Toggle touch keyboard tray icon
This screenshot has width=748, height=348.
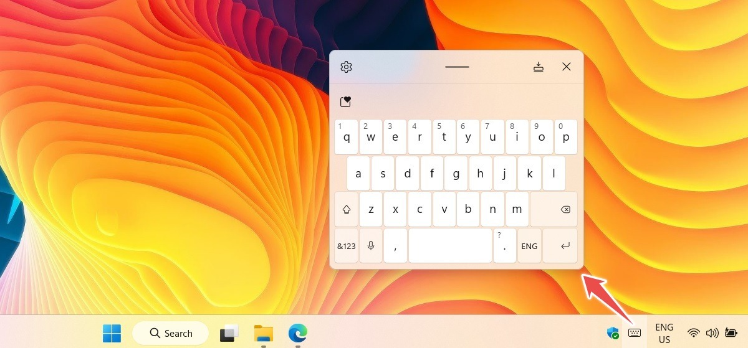(635, 333)
